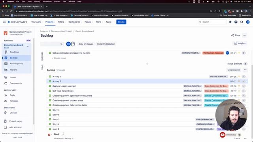253x142 pixels.
Task: Filter by AO assignee avatar
Action: click(68, 44)
